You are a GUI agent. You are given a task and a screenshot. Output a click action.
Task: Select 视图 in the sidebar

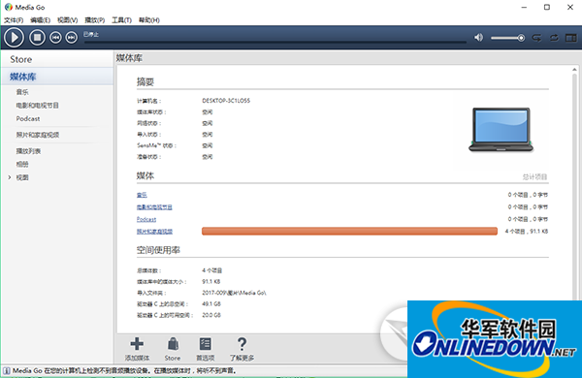(x=22, y=177)
